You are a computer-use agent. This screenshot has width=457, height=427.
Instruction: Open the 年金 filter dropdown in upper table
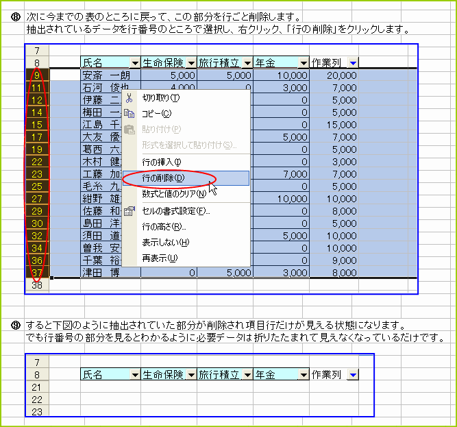304,63
